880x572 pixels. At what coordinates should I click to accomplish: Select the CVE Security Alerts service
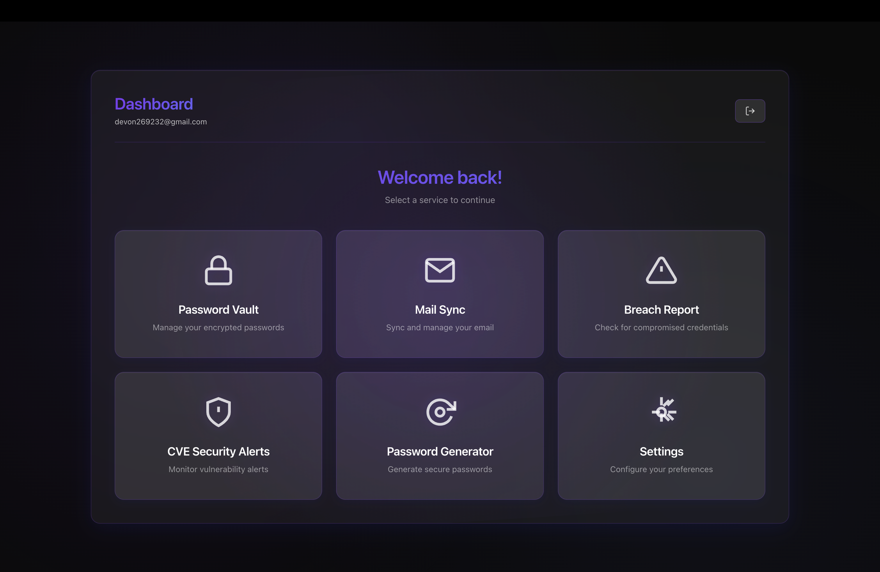[218, 435]
